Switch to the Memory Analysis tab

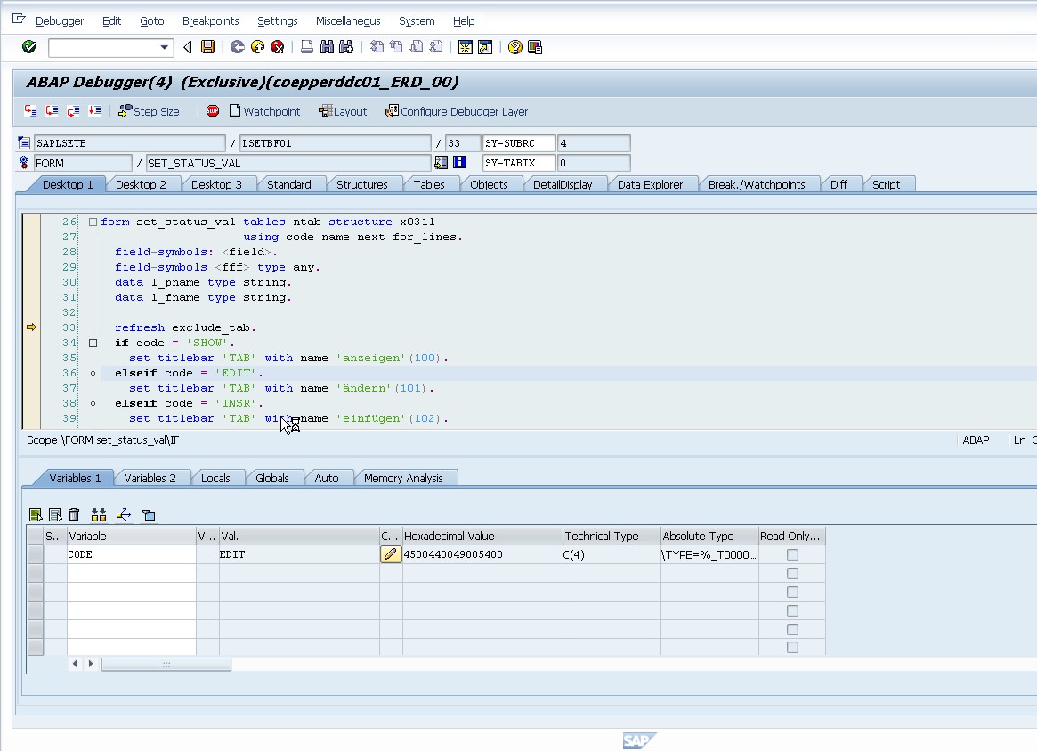(x=403, y=478)
